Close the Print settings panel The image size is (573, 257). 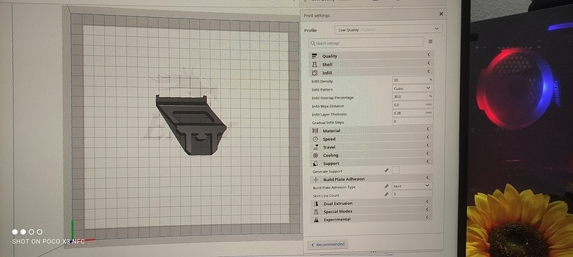(441, 14)
